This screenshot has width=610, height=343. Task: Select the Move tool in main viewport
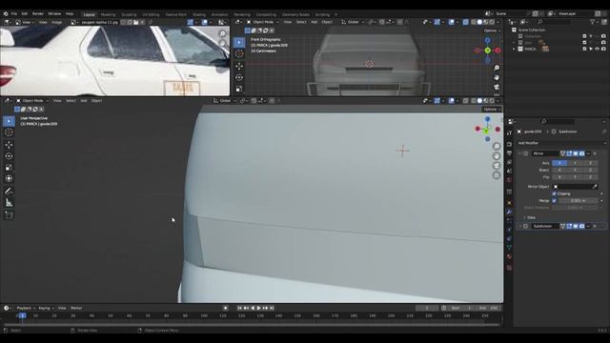9,145
